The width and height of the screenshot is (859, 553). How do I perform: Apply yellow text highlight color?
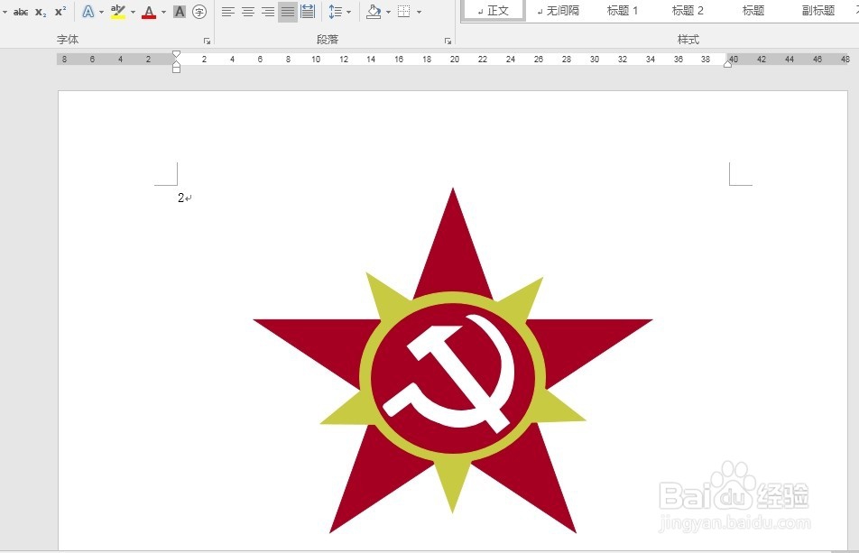[118, 12]
